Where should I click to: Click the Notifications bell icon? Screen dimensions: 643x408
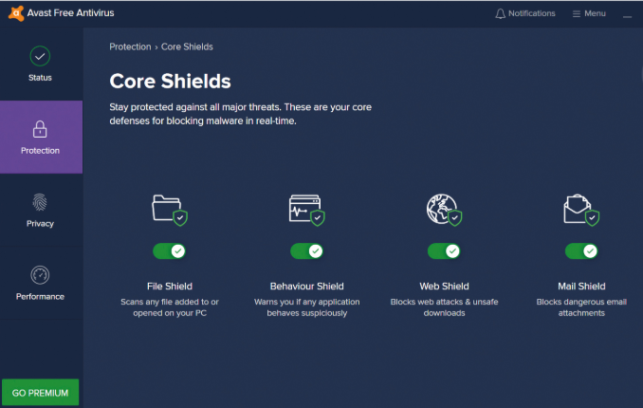(x=500, y=13)
